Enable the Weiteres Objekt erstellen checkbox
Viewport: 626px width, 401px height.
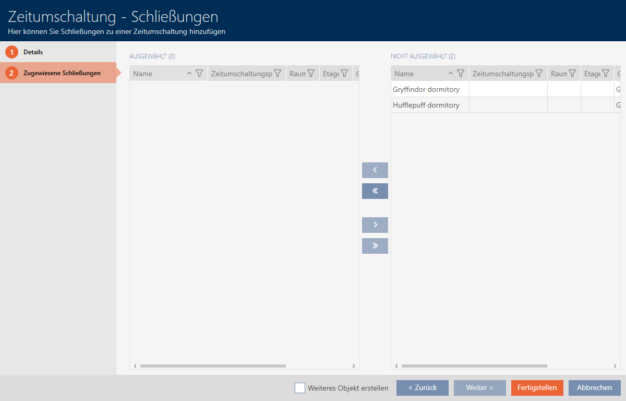coord(300,388)
